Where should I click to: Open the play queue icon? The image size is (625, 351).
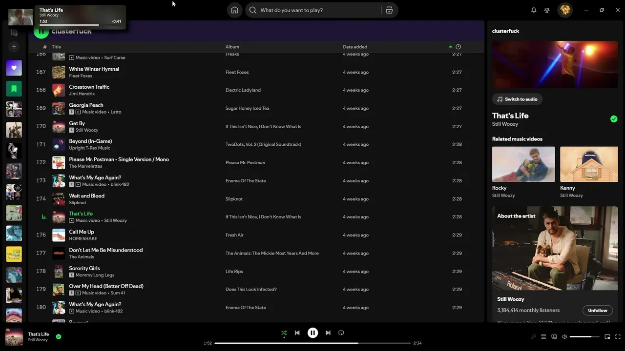click(x=543, y=337)
